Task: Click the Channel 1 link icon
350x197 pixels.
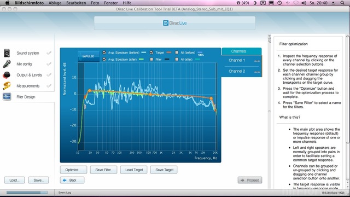Action: [x=256, y=61]
